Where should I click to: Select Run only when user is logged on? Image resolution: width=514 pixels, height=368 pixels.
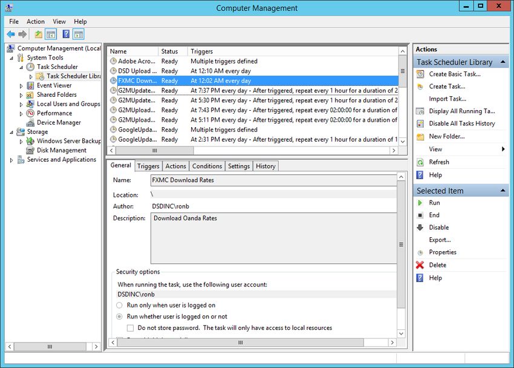(119, 306)
